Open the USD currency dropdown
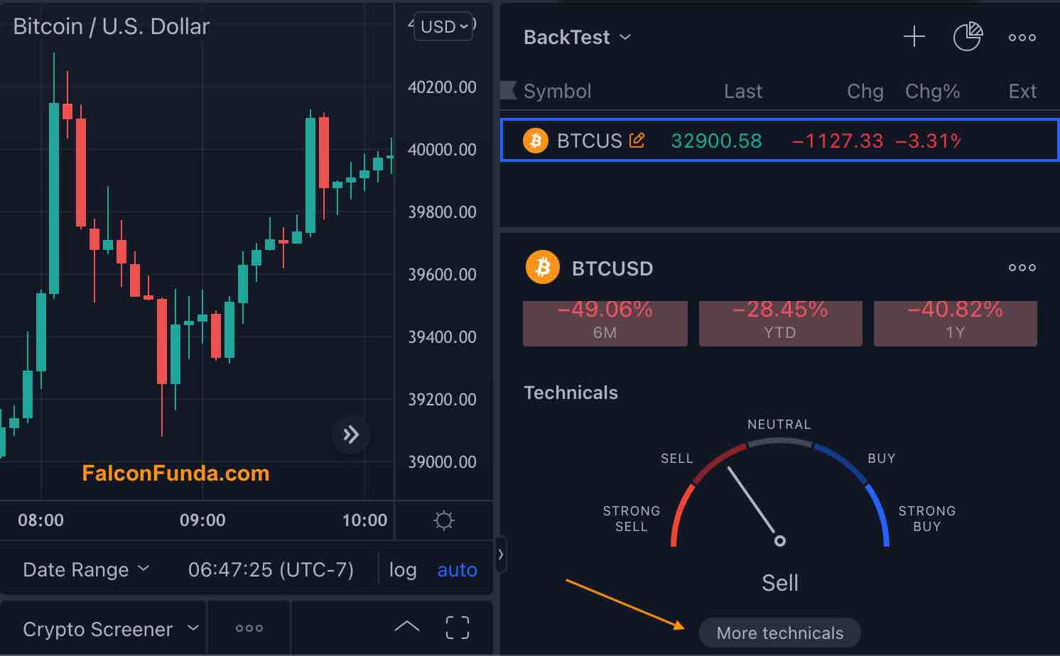 [443, 26]
